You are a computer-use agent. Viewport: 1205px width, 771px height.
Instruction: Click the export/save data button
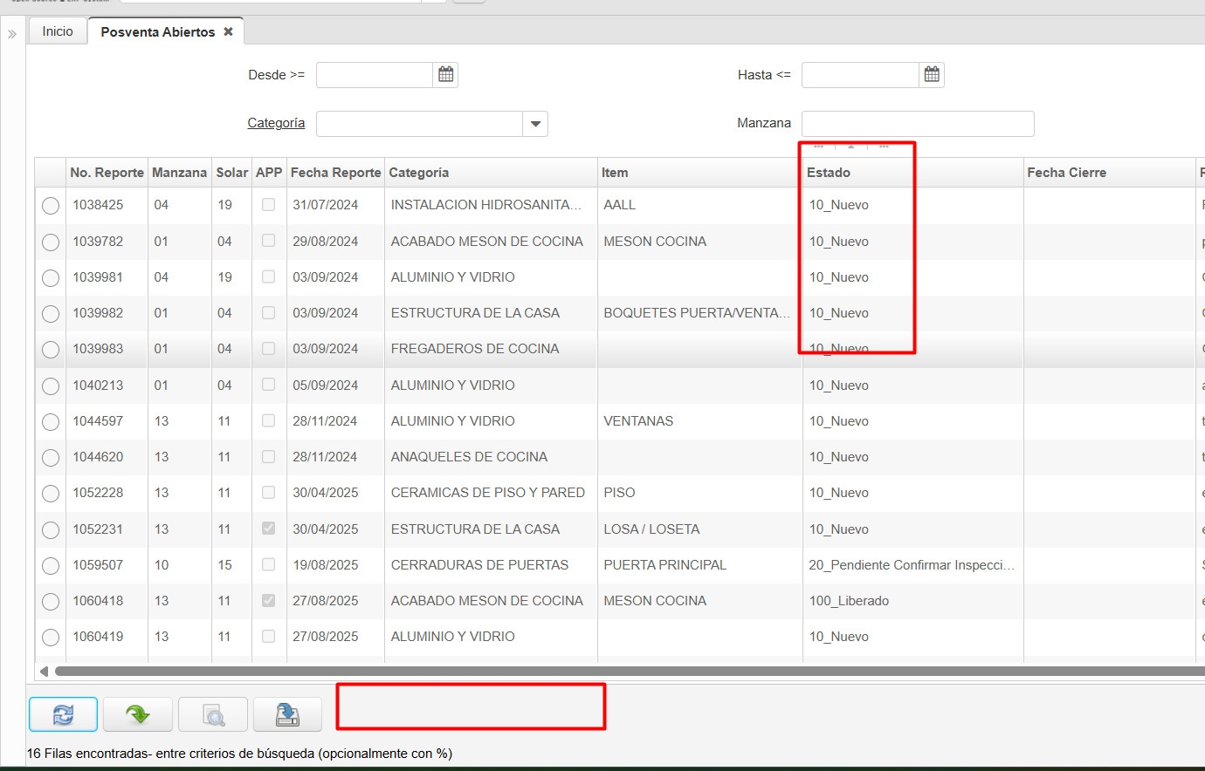coord(287,715)
